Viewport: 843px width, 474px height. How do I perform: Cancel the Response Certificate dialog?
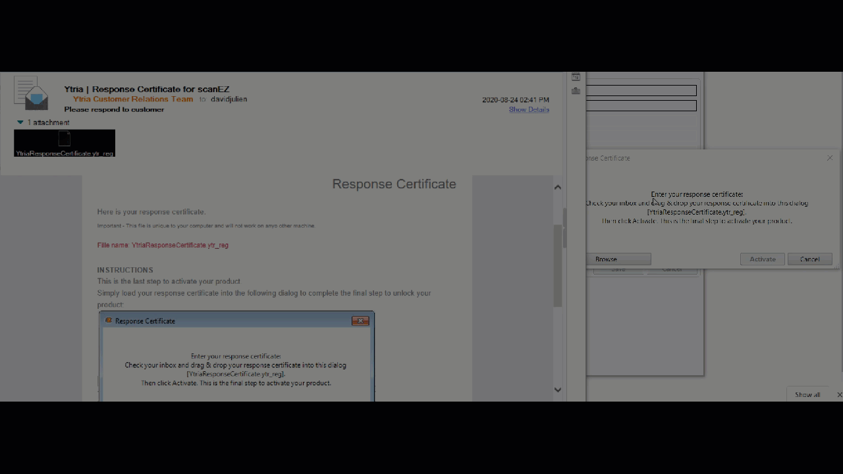click(809, 259)
